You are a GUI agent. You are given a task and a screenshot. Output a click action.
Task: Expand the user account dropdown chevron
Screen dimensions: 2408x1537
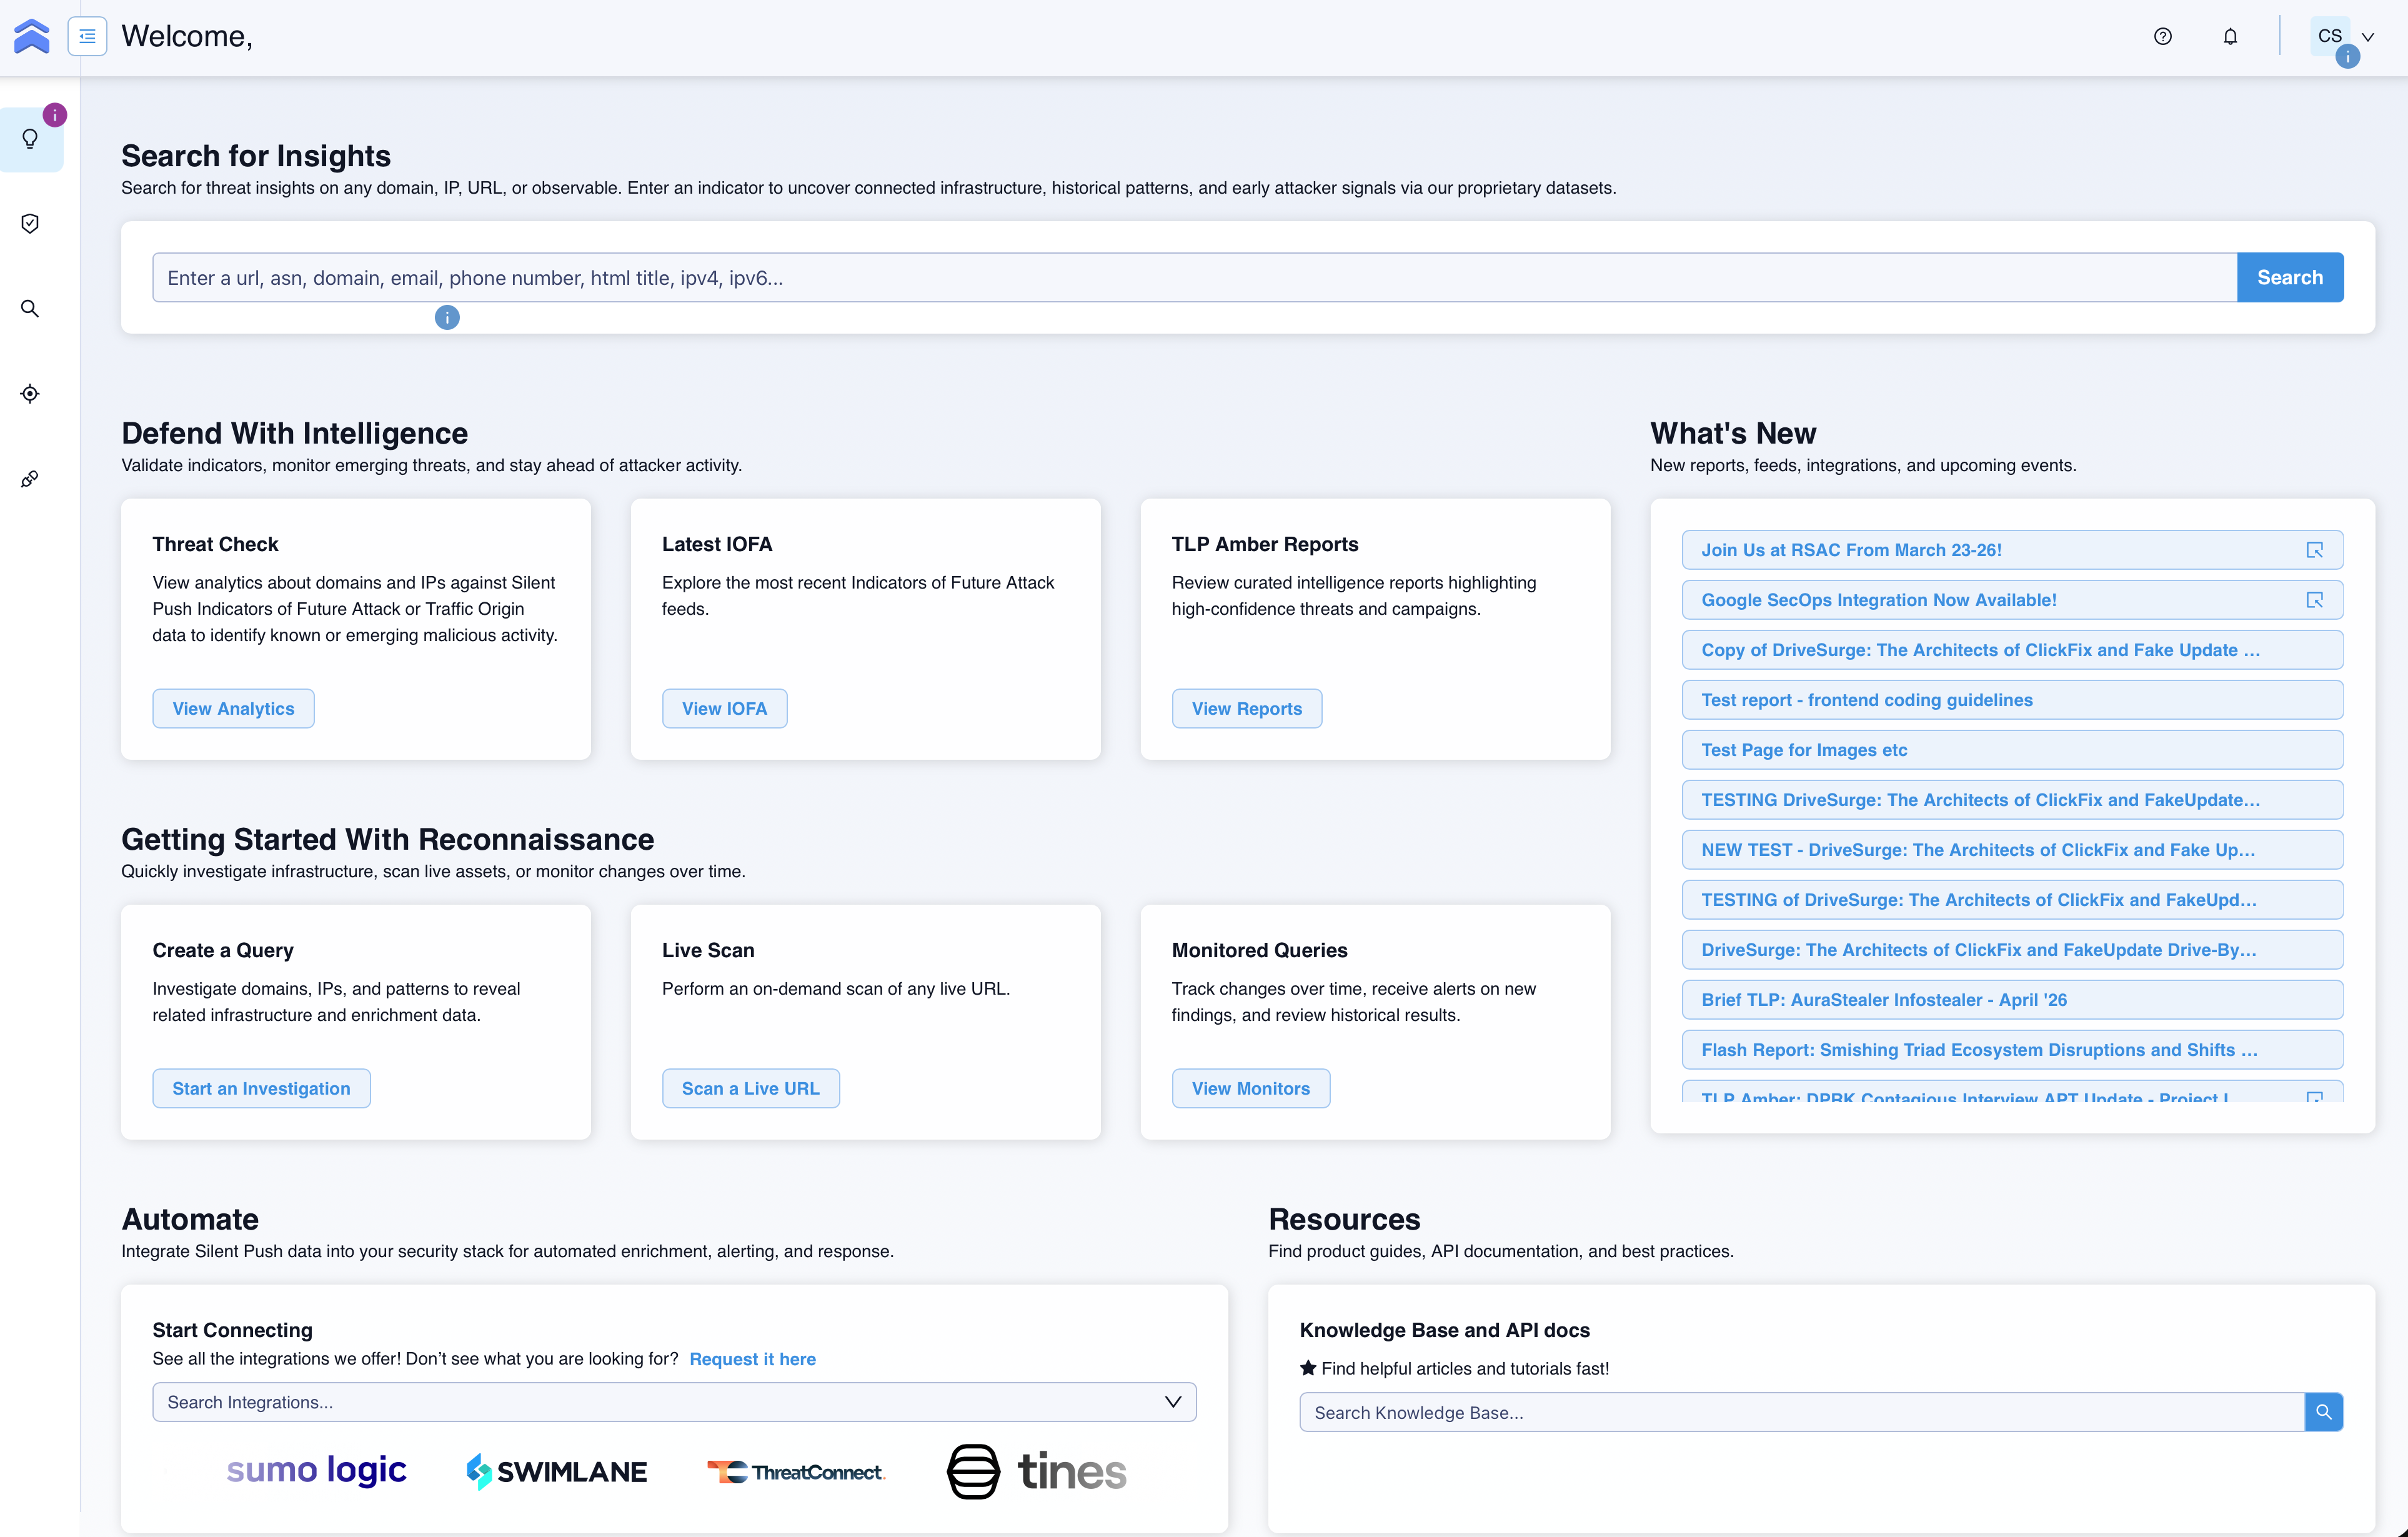click(2368, 37)
